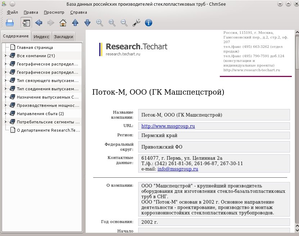This screenshot has width=299, height=236.
Task: Open the Справка menu
Action: tap(78, 12)
